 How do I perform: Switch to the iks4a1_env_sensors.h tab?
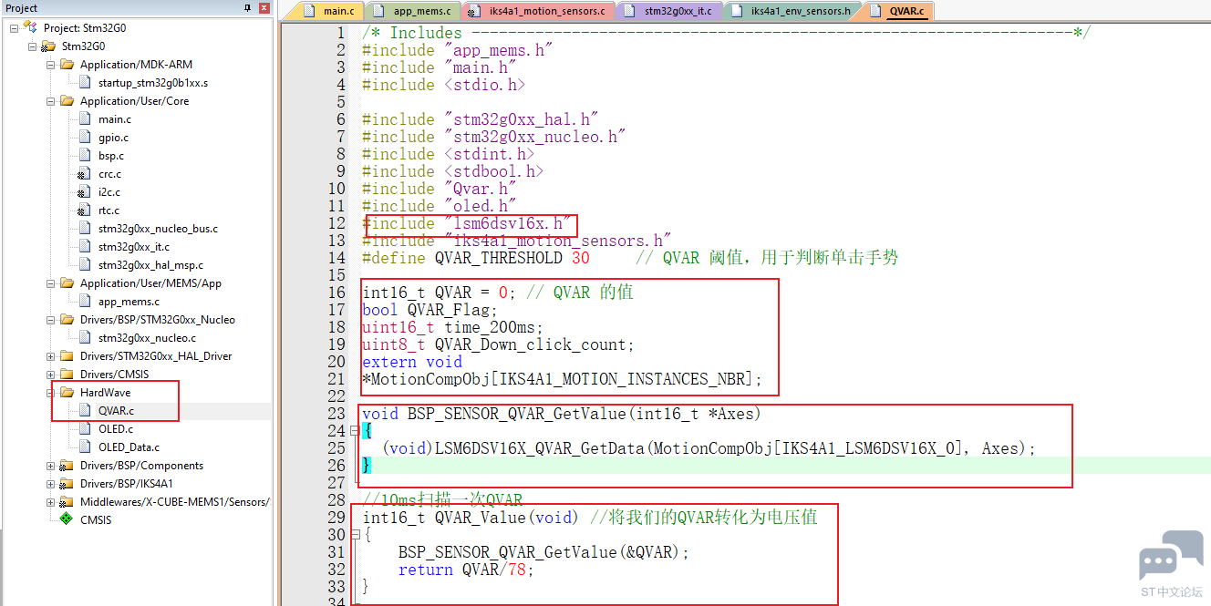(x=792, y=11)
